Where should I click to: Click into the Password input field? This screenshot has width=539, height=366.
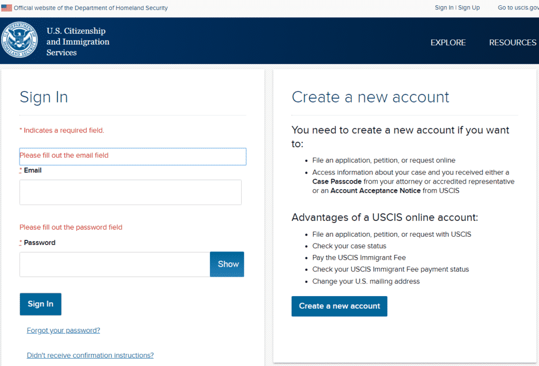pyautogui.click(x=115, y=265)
